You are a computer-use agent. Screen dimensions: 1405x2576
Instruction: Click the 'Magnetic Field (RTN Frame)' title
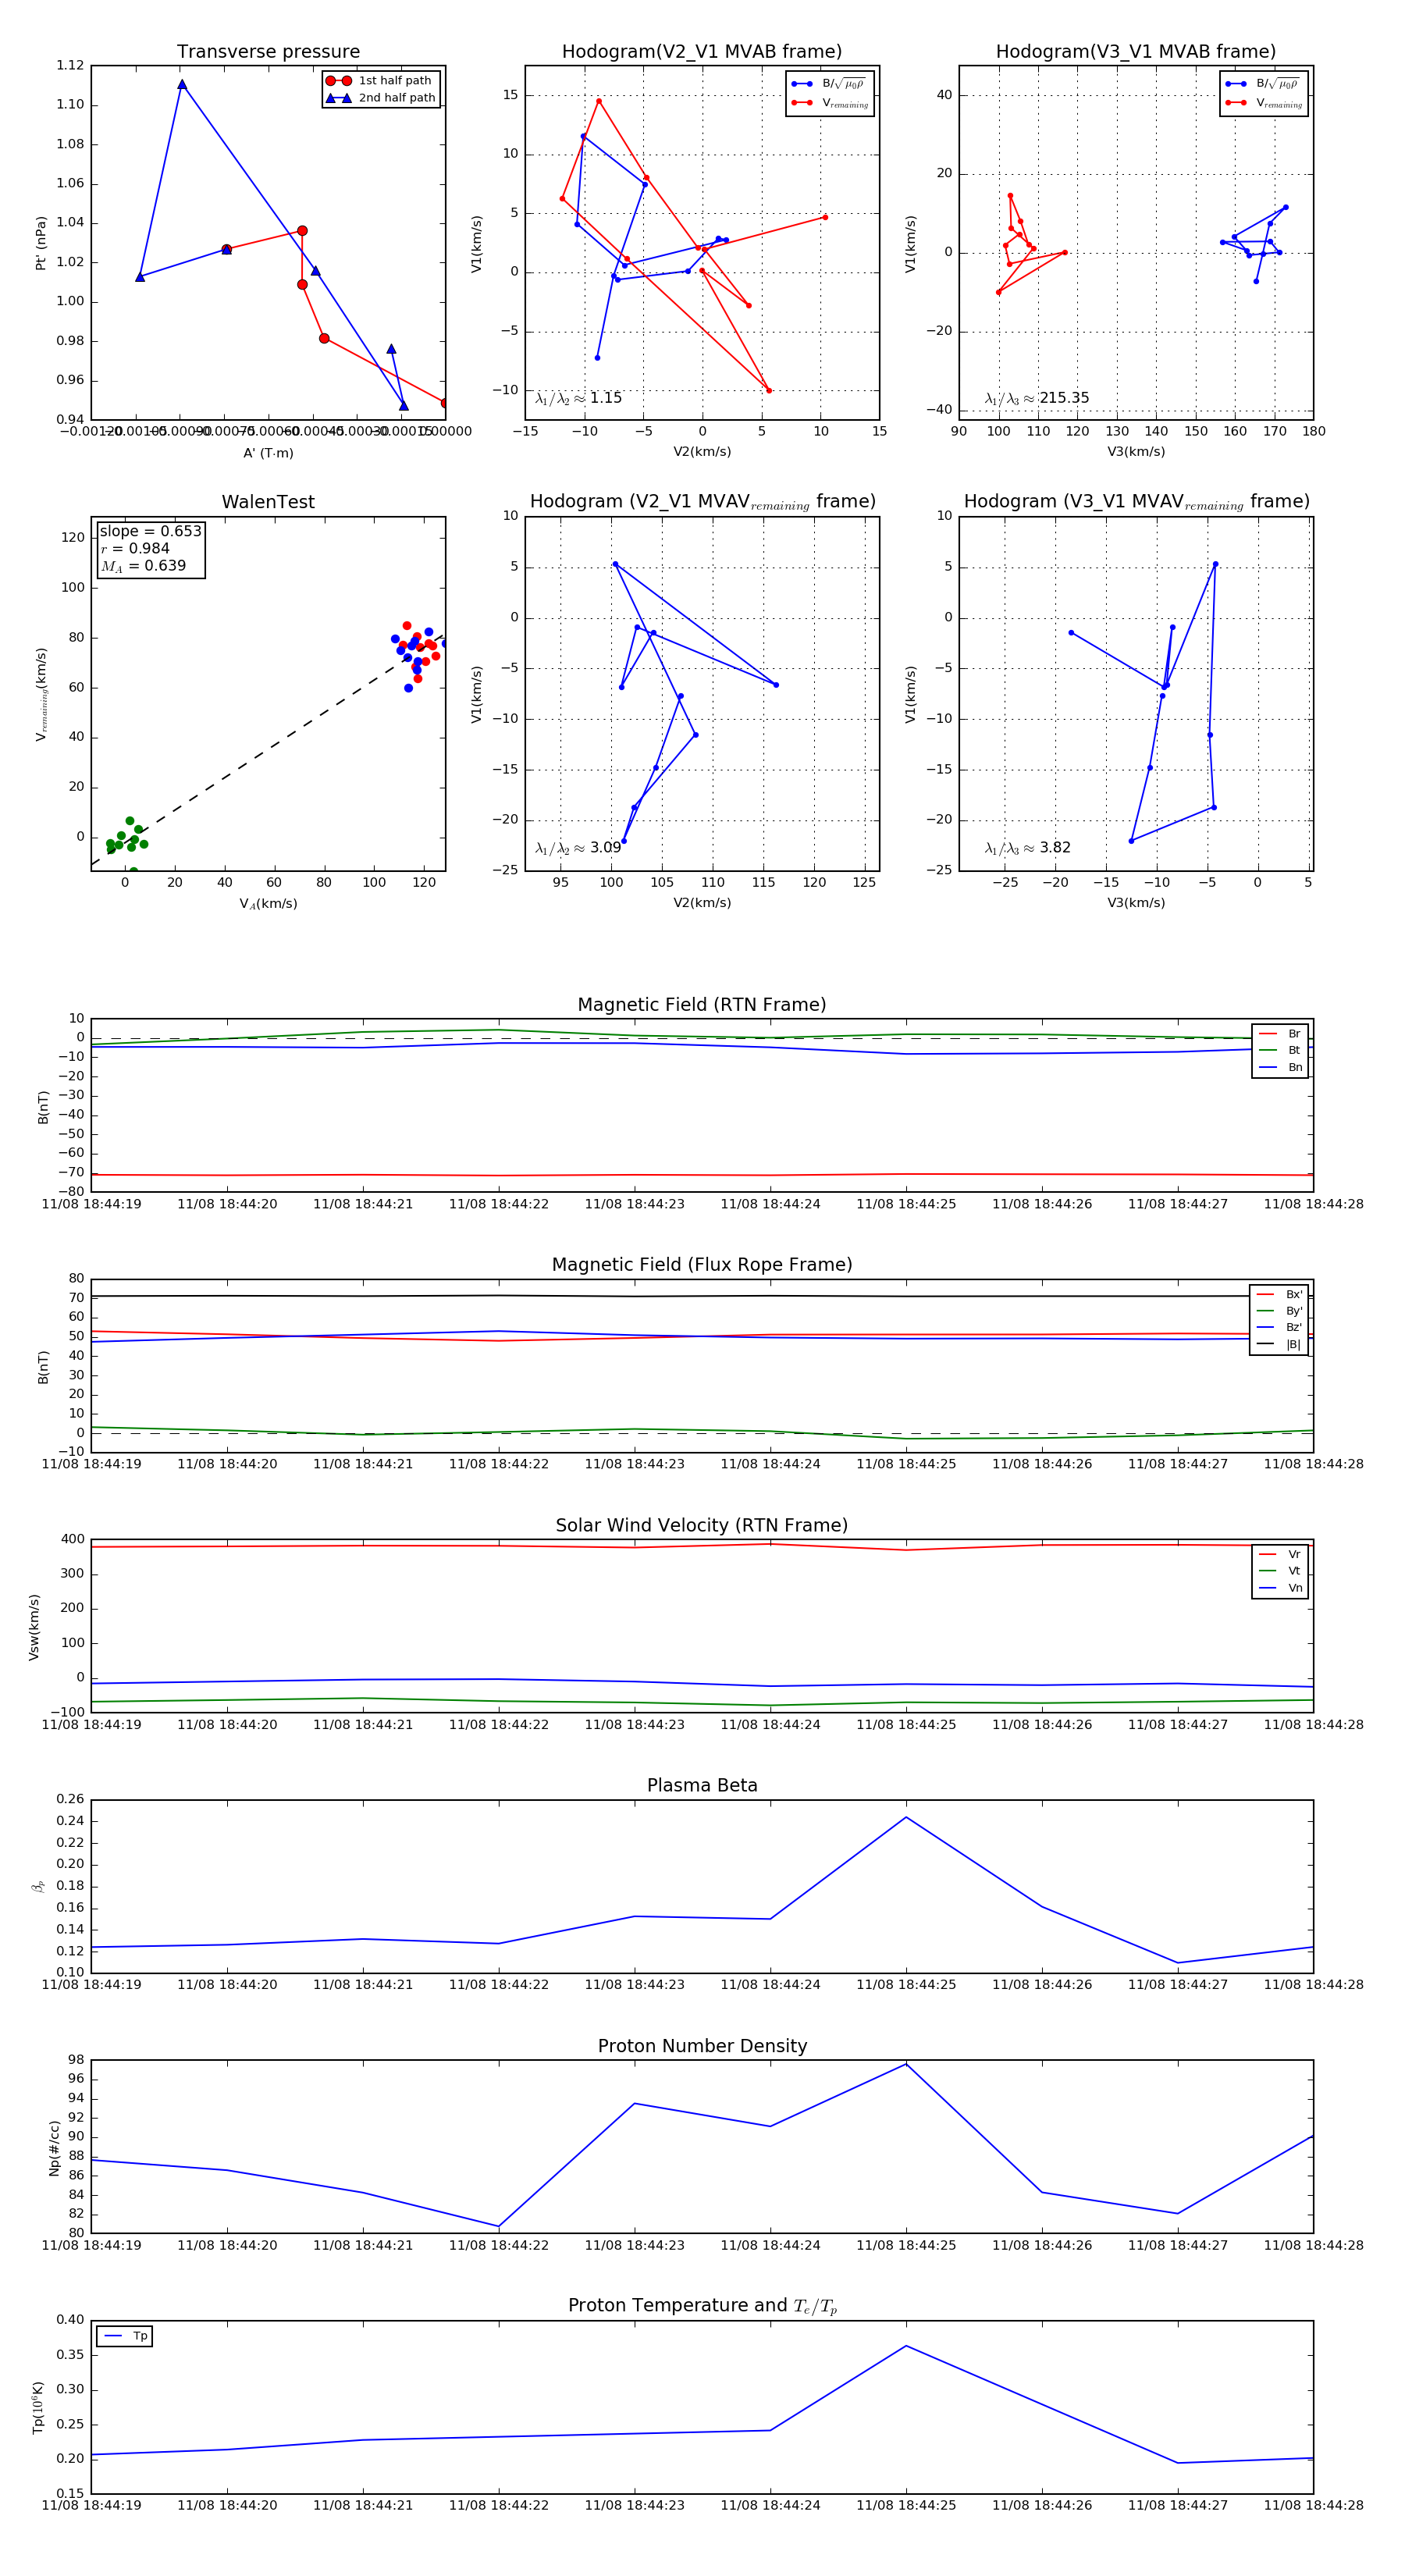[x=702, y=1005]
